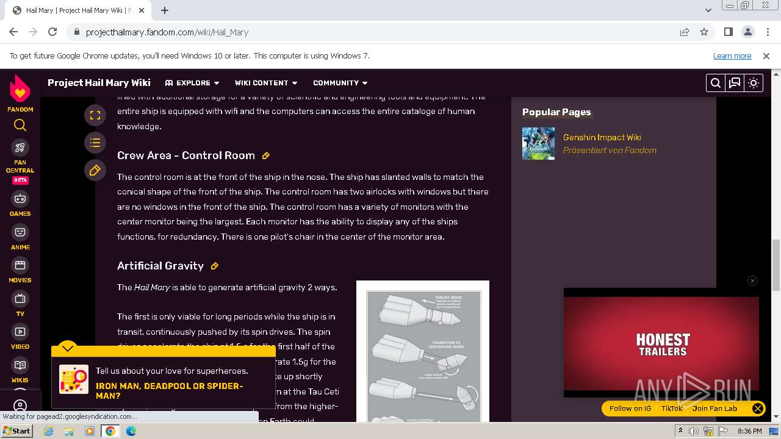The width and height of the screenshot is (781, 439).
Task: Bookmark this page with the star icon
Action: tap(704, 32)
